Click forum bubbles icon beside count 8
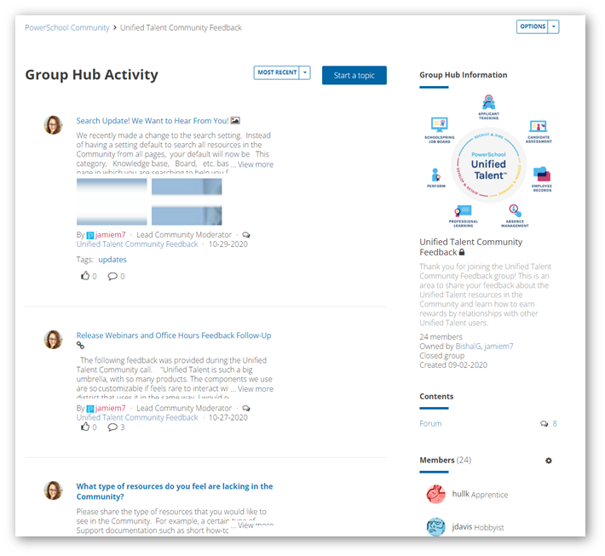This screenshot has width=605, height=556. coord(544,424)
